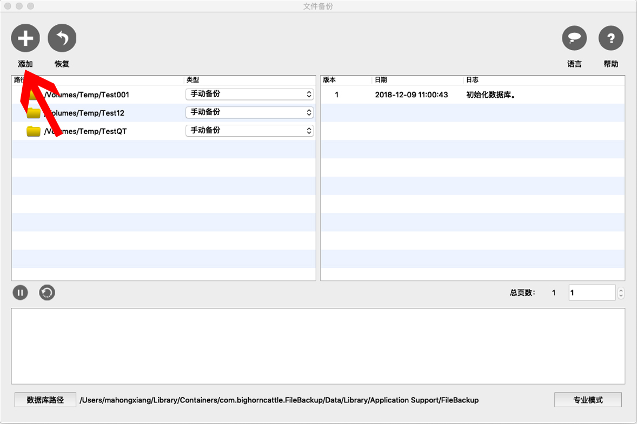Click the Restore (恢复) arrow icon

point(62,38)
